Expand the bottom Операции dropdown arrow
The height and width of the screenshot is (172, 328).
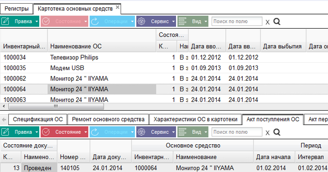(132, 132)
